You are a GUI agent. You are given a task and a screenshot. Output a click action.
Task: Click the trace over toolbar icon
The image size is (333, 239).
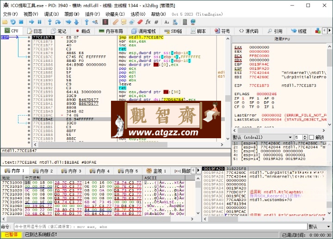pos(76,22)
